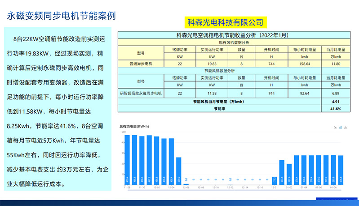Click the text line 低到11.58KW，每小时节电量达
This screenshot has height=206, width=359.
point(49,112)
